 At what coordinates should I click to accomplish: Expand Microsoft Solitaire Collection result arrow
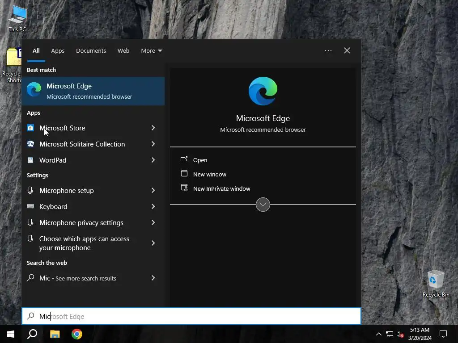coord(153,144)
